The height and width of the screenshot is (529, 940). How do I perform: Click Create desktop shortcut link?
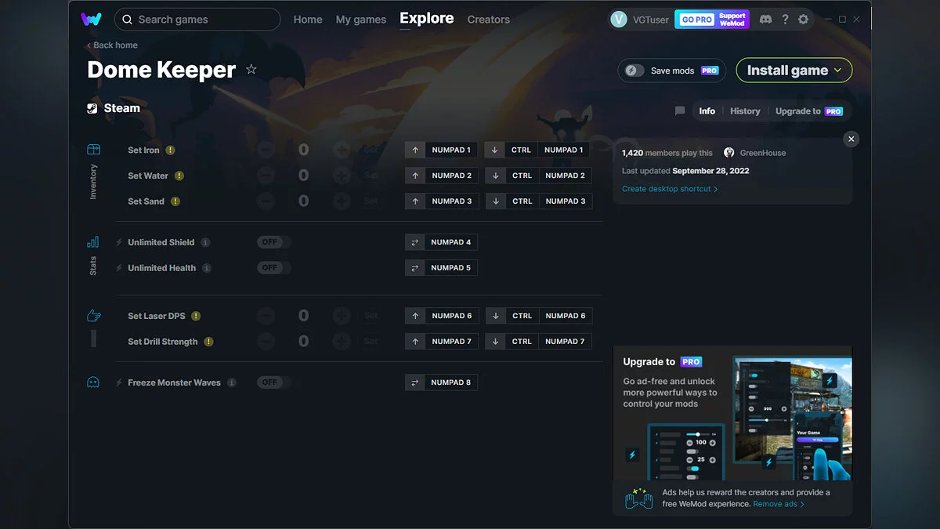(x=670, y=189)
